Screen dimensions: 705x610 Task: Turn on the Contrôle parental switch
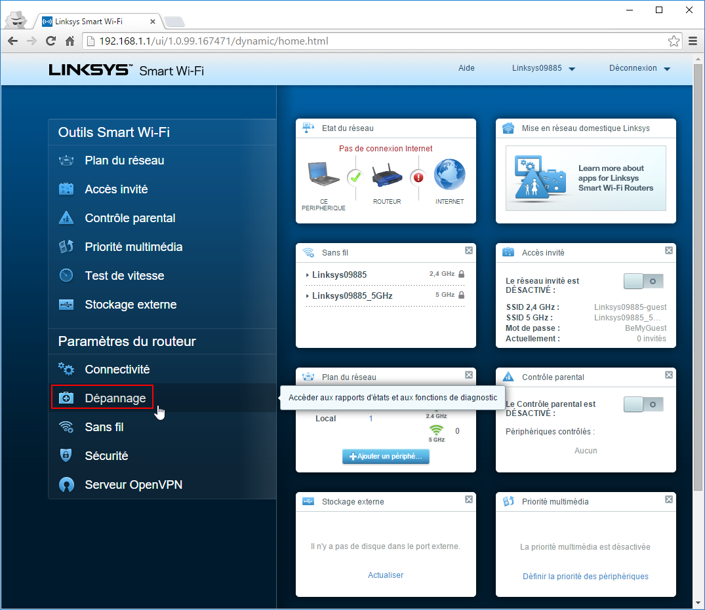coord(643,404)
